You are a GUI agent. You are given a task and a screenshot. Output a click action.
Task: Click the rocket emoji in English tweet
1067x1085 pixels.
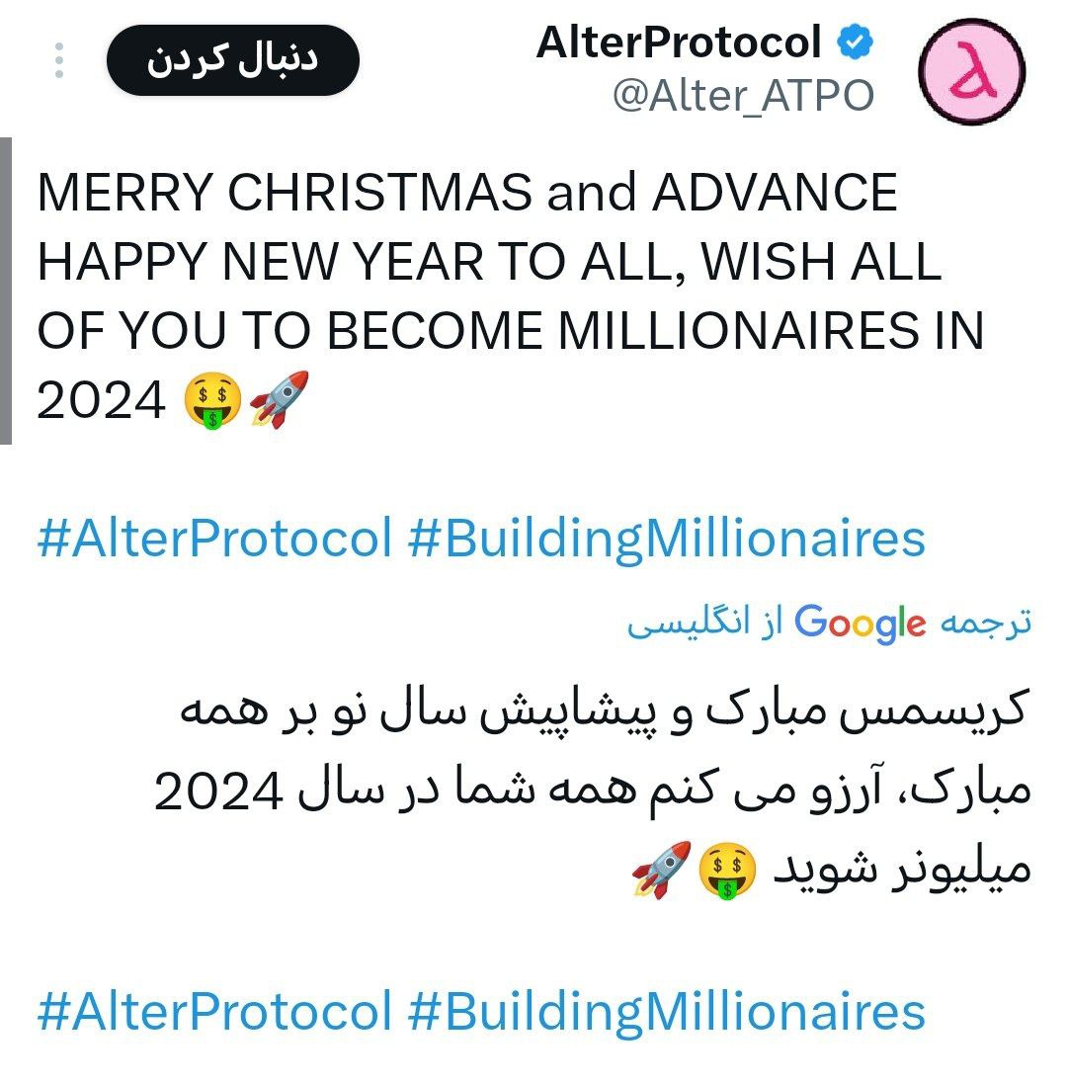click(x=279, y=400)
